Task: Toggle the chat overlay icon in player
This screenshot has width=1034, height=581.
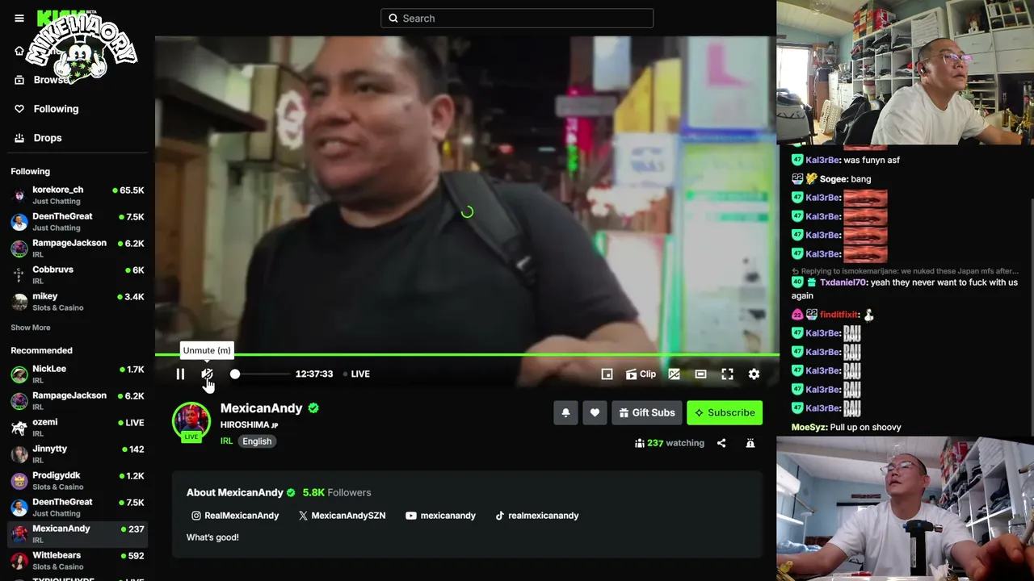Action: [674, 374]
